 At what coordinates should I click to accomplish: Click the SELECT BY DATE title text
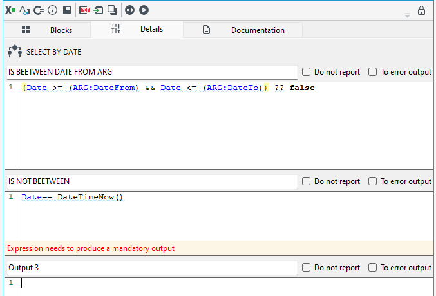[53, 52]
